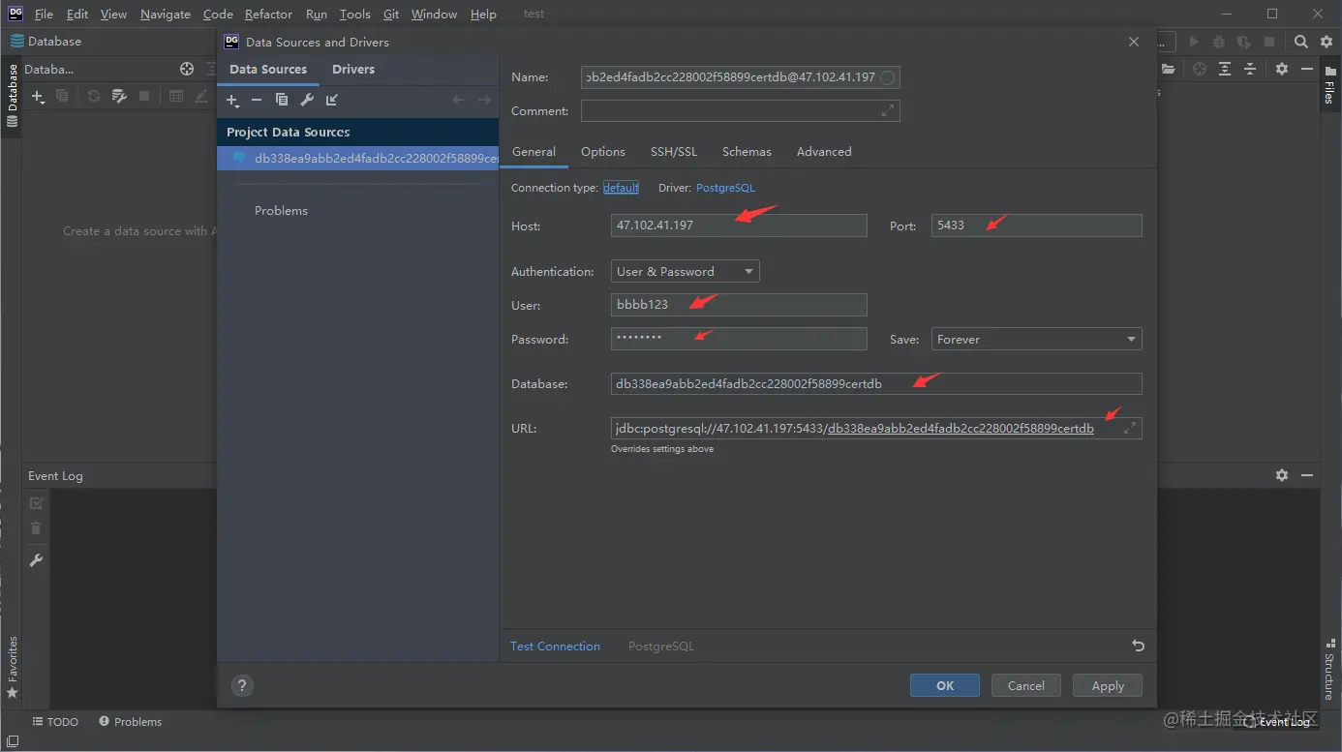Click the locate crosshair icon beside the Databa... title

coord(187,69)
